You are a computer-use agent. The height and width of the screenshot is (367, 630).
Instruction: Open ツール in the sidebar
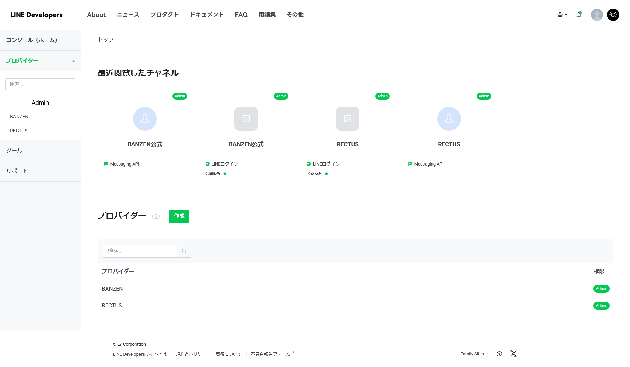(40, 150)
